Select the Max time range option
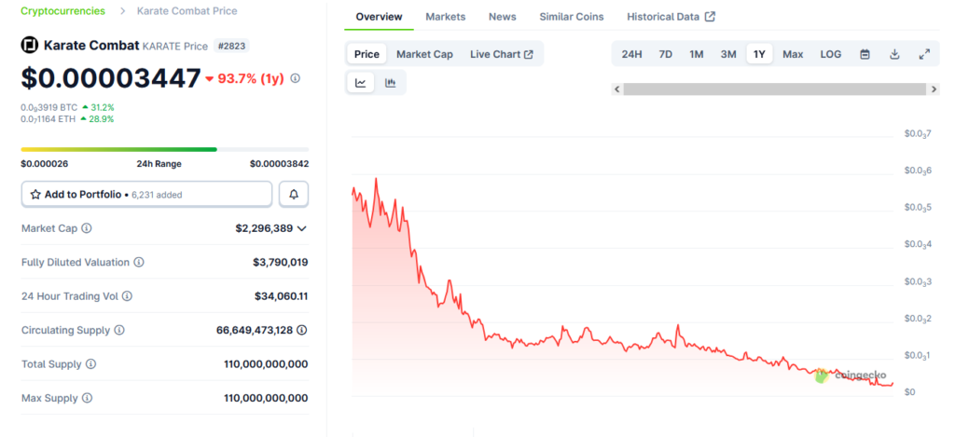 pos(793,54)
